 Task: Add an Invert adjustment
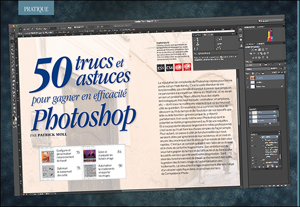253,58
